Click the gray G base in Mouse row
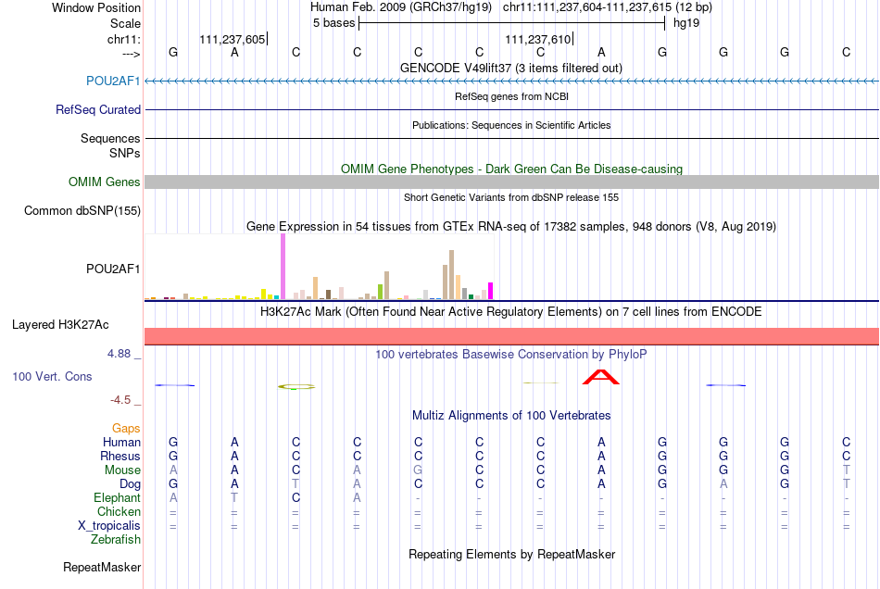 pyautogui.click(x=418, y=470)
